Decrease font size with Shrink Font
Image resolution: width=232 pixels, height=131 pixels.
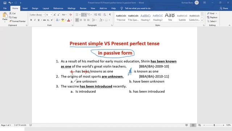59,15
